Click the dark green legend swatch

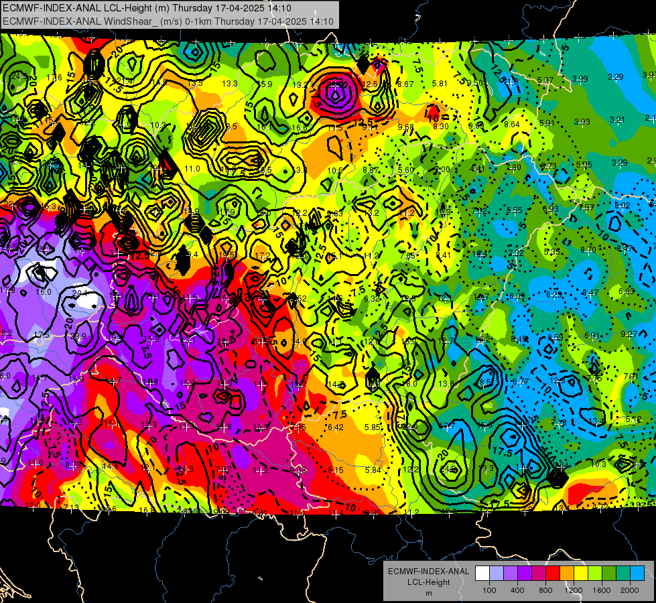(x=608, y=574)
